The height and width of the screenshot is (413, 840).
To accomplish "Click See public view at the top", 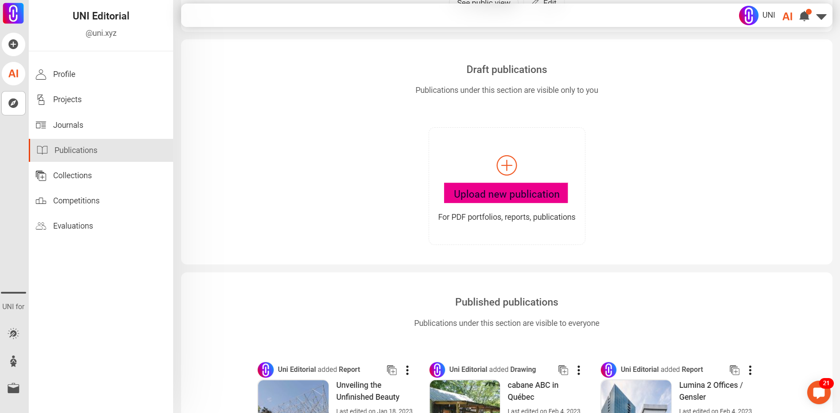I will click(484, 3).
